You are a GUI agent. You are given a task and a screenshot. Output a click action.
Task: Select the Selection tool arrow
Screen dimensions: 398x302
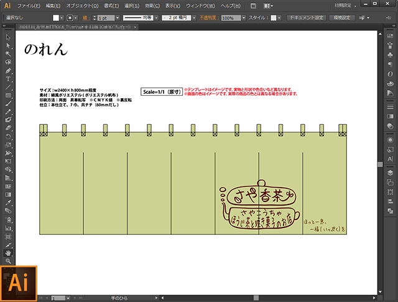tap(9, 38)
